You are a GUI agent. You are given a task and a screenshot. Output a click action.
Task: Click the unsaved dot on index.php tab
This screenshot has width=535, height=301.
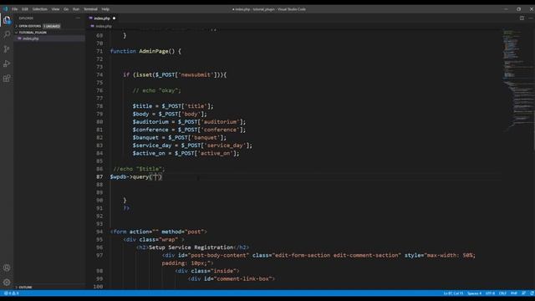[x=114, y=18]
